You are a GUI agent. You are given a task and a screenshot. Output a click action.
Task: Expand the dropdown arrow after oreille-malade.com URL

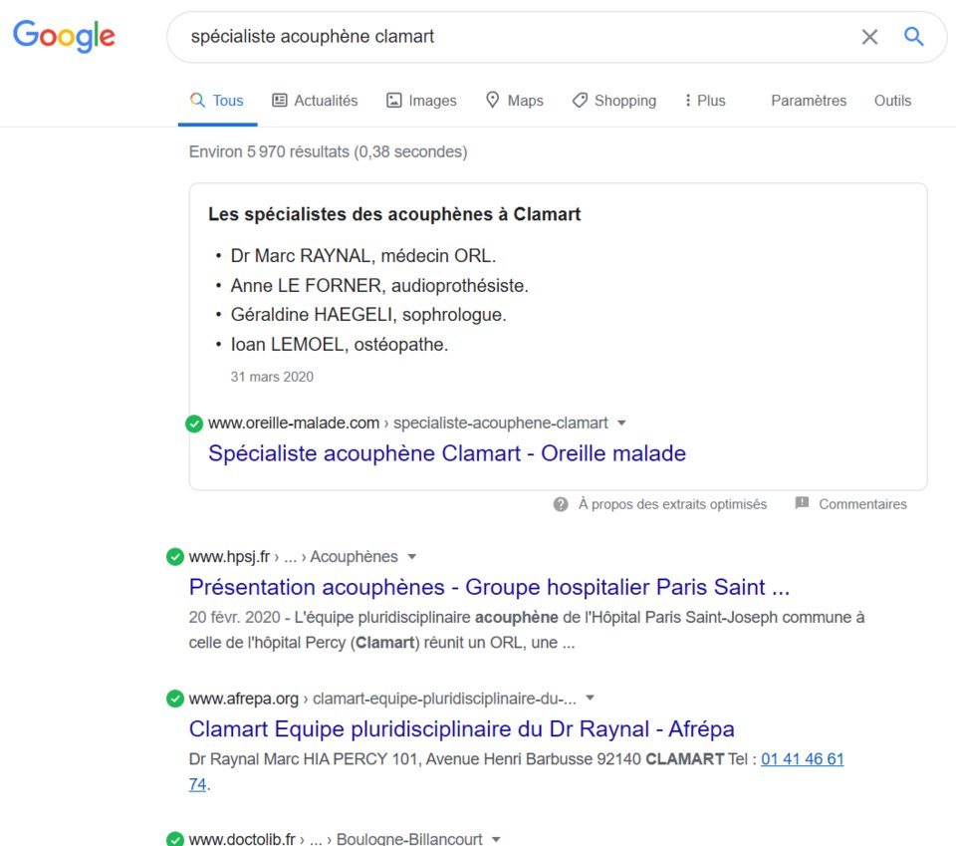(x=621, y=423)
